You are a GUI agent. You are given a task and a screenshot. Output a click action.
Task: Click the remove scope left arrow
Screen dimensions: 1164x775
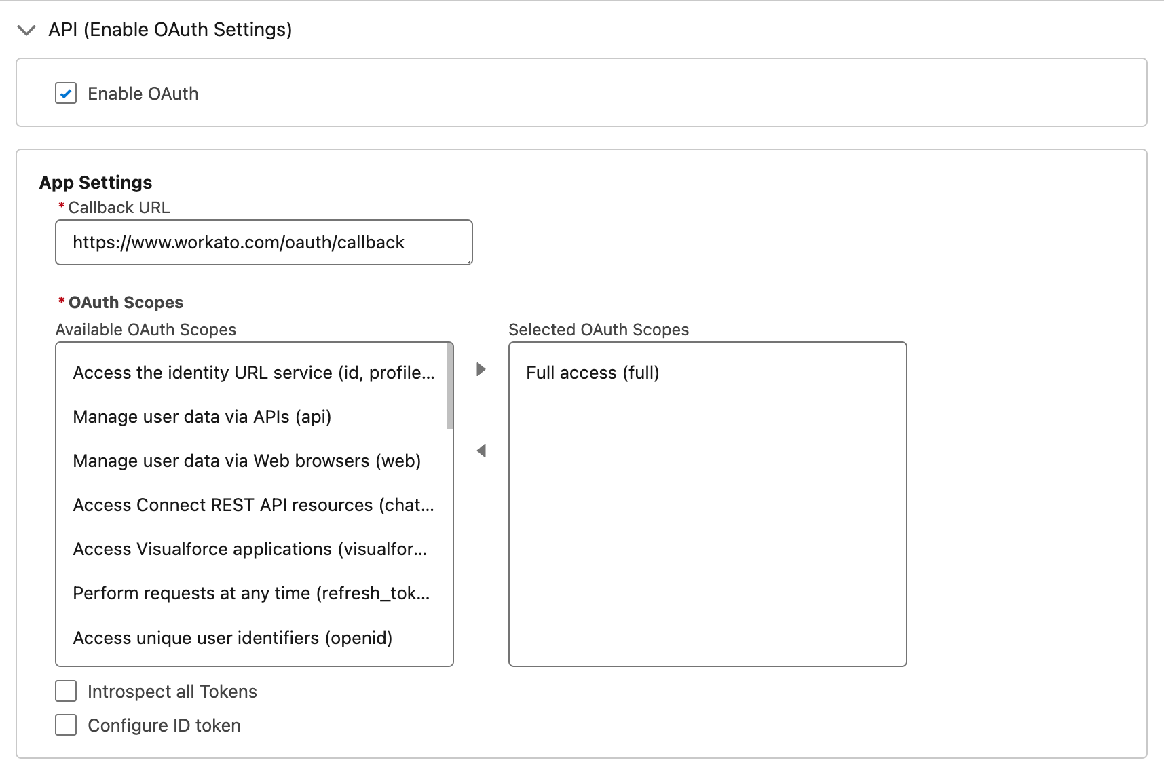481,450
